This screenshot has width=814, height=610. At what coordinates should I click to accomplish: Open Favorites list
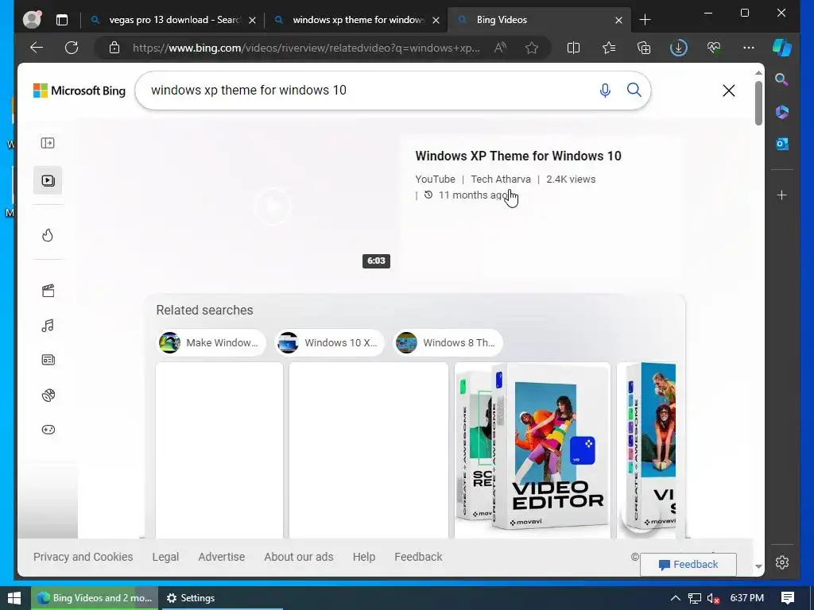coord(609,48)
